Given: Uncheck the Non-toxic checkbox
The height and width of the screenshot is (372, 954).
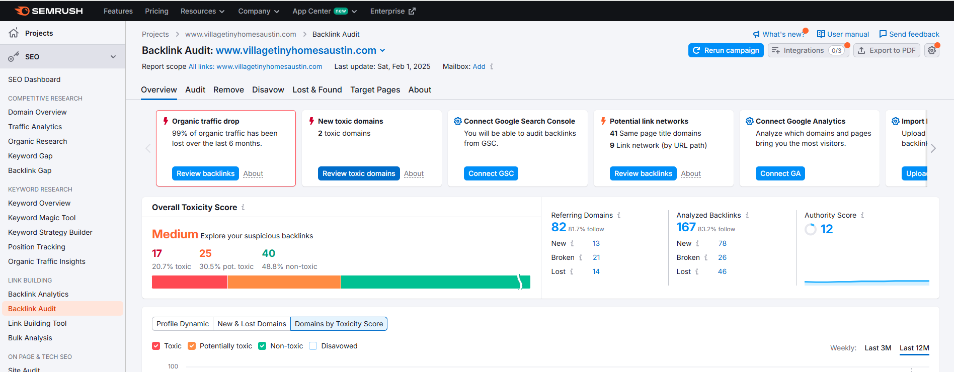Looking at the screenshot, I should 262,346.
